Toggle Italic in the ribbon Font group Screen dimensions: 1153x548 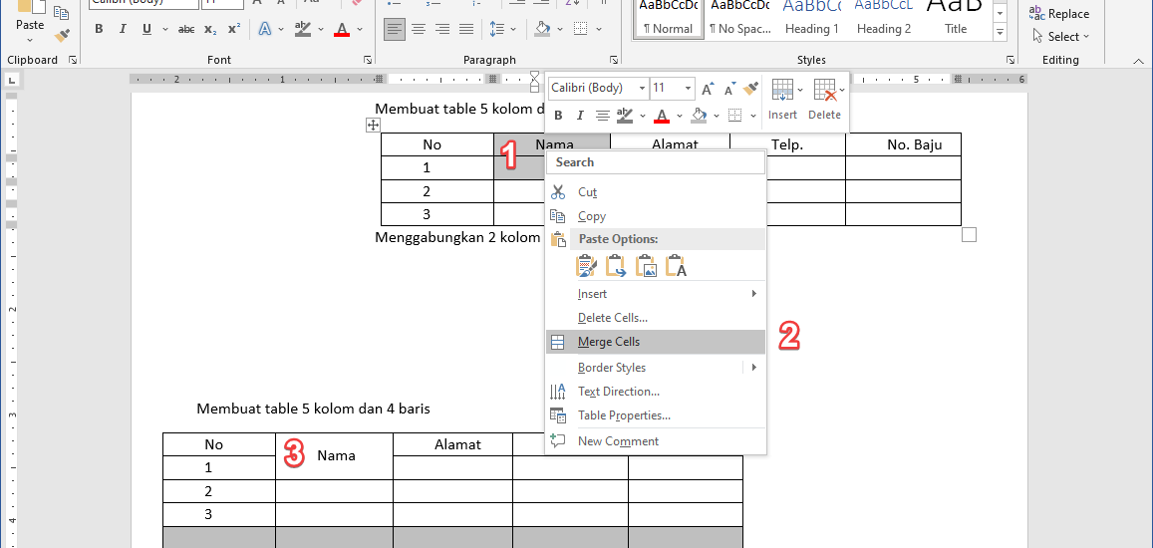point(123,30)
